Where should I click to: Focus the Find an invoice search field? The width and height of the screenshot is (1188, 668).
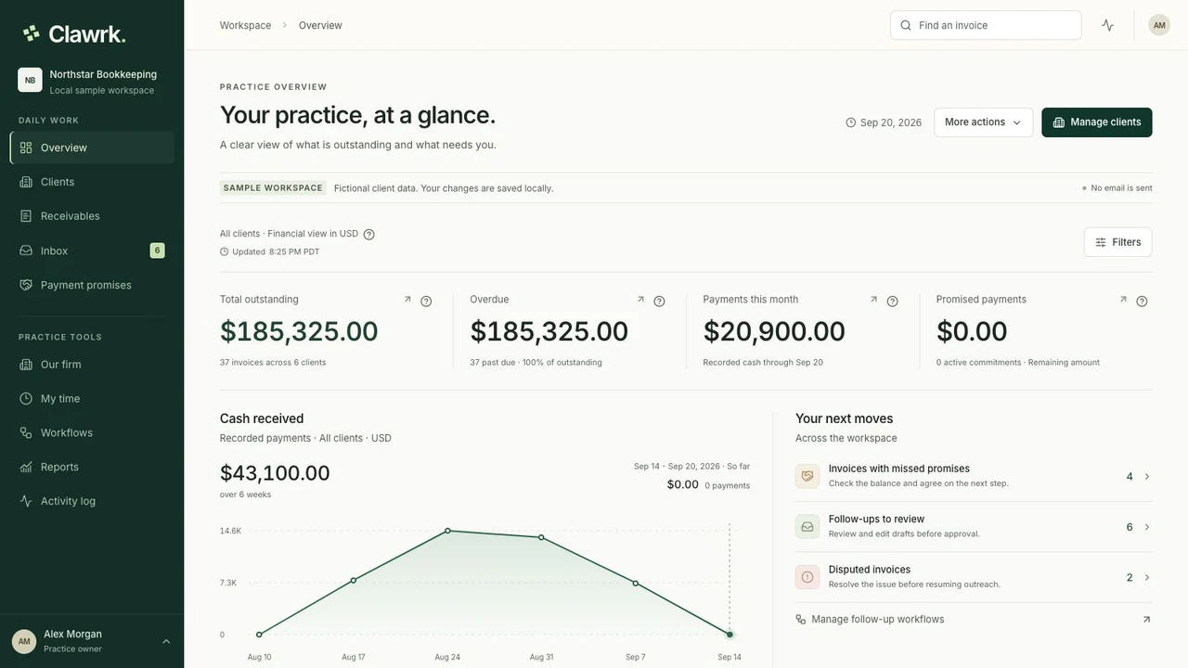(986, 25)
